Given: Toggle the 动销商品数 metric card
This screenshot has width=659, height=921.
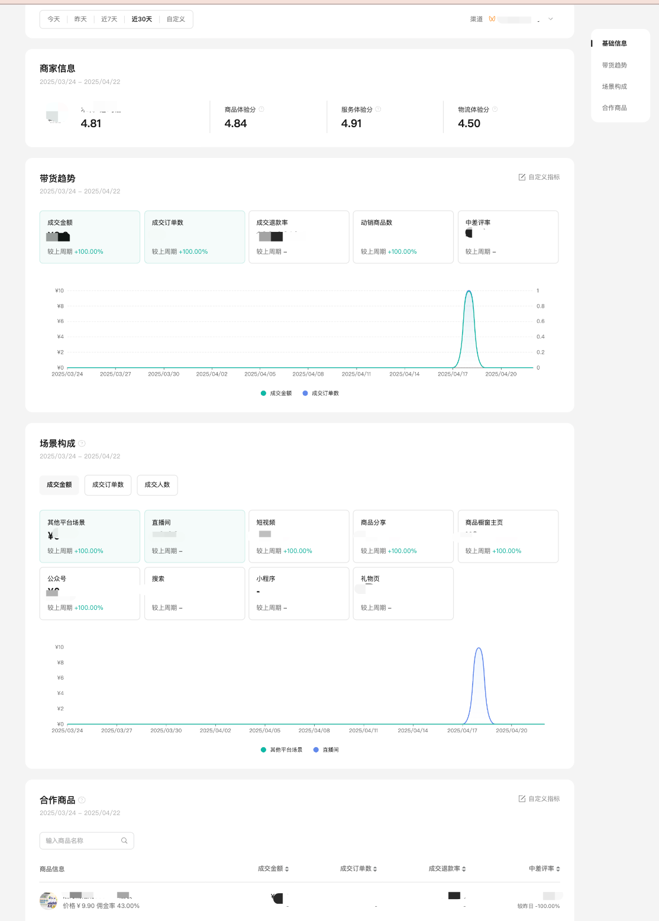Looking at the screenshot, I should tap(403, 237).
